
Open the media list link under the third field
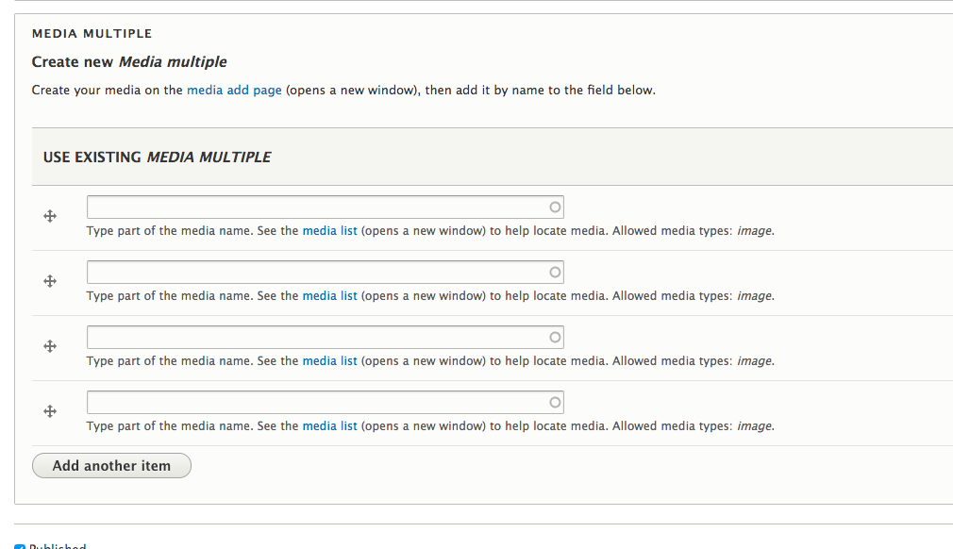[329, 360]
